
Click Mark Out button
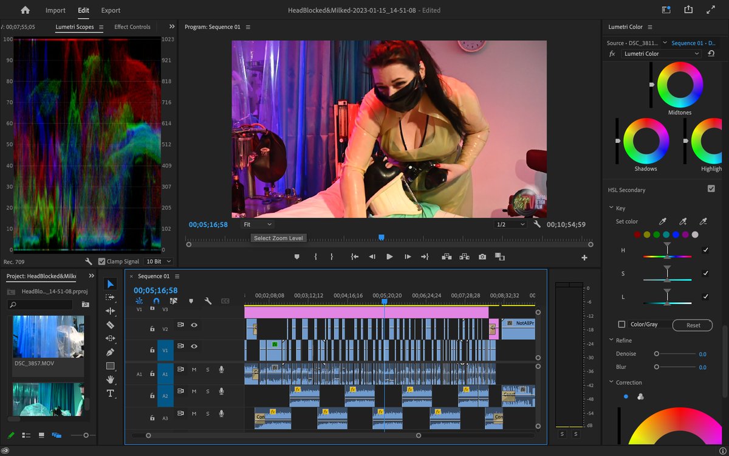332,257
